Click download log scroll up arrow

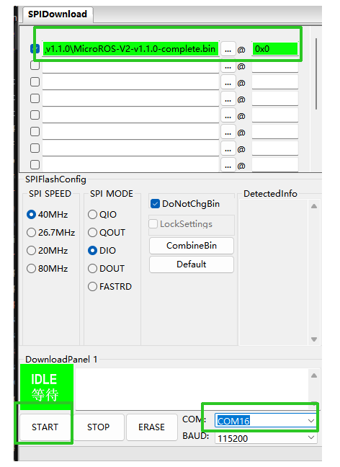[314, 375]
